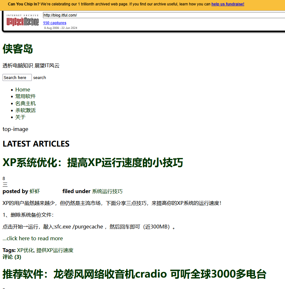Click the 侠客岛 site title
285x289 pixels.
[18, 49]
